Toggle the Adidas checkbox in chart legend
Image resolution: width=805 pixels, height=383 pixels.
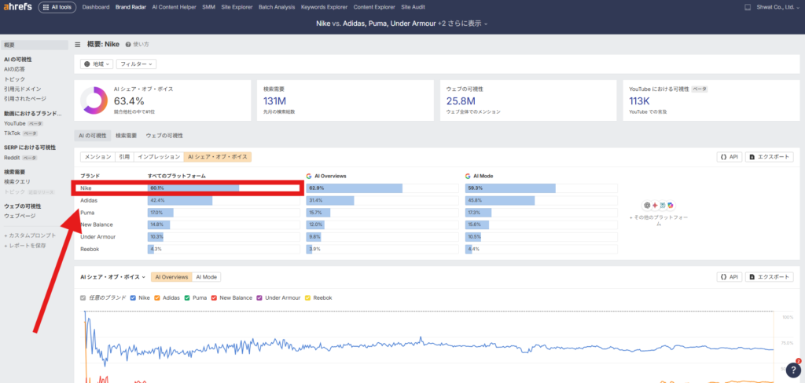click(157, 298)
